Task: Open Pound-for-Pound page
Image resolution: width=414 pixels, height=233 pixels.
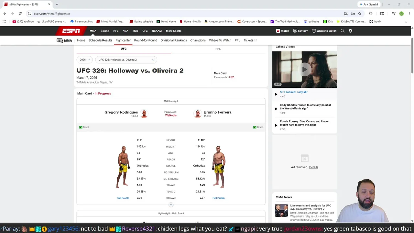Action: point(146,40)
